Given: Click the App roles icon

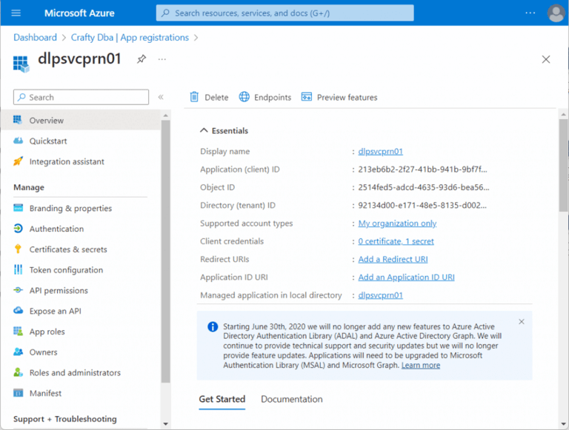Looking at the screenshot, I should pos(18,331).
